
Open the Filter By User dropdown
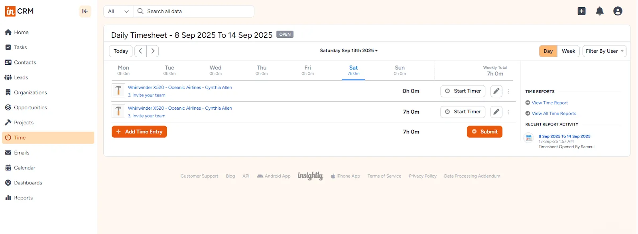tap(605, 51)
